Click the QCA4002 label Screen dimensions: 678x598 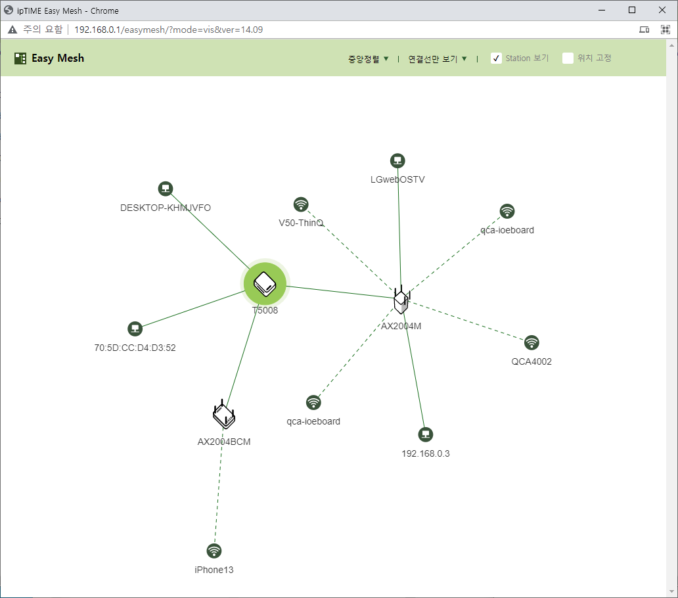(531, 362)
